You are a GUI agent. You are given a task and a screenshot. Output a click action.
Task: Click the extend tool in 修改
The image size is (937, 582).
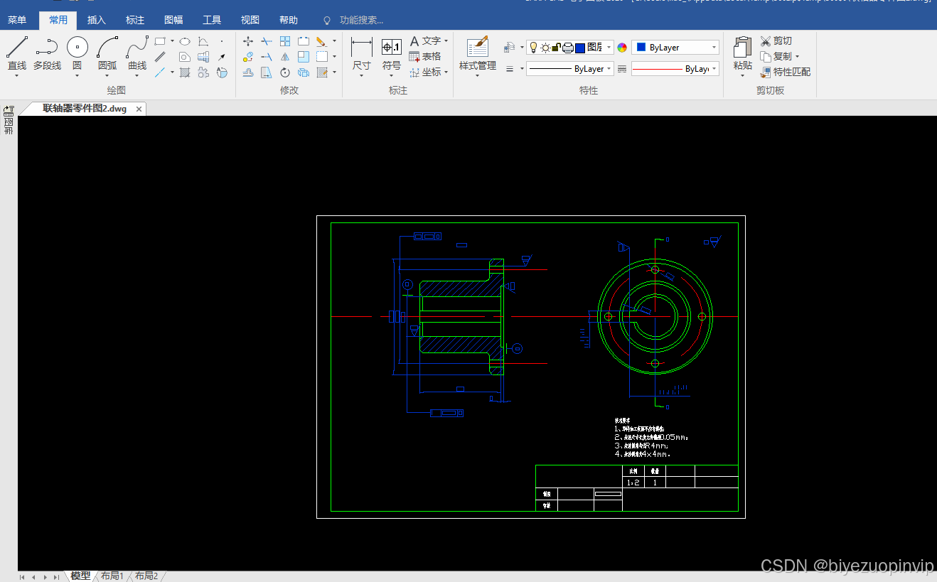pyautogui.click(x=267, y=57)
